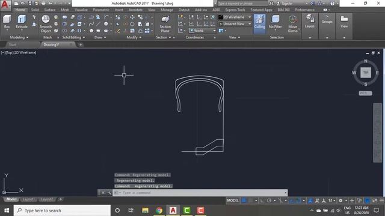The height and width of the screenshot is (216, 385).
Task: Click the No Filter selection icon
Action: tap(276, 22)
